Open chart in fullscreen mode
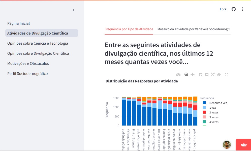This screenshot has height=152, width=251. click(x=227, y=75)
